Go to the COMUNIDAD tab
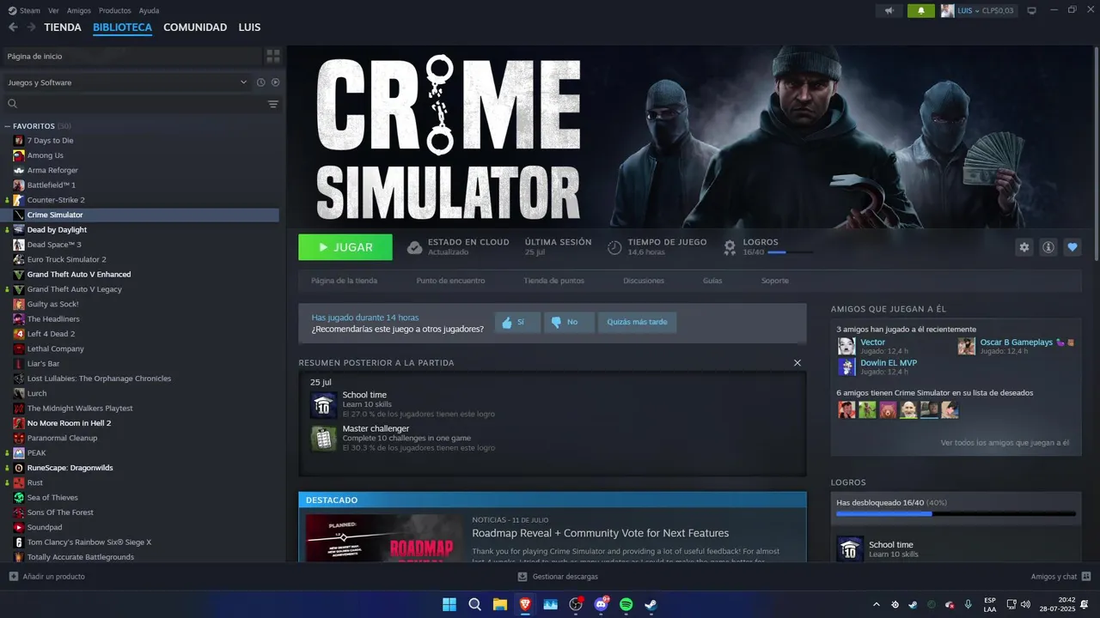 click(x=195, y=27)
